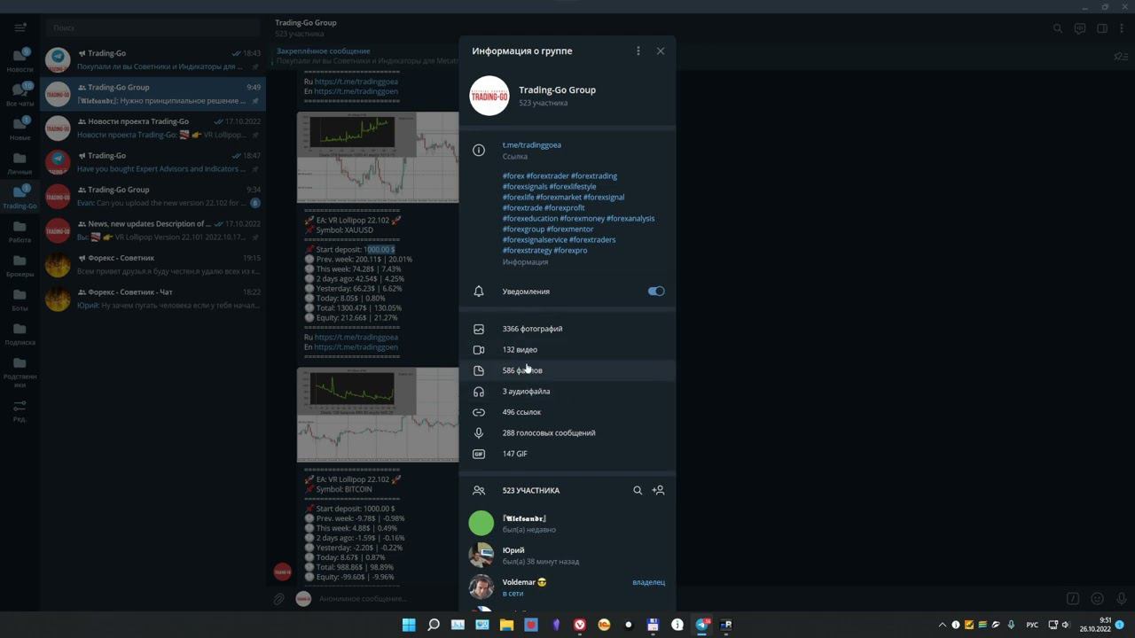1135x638 pixels.
Task: Select the Боты folder in sidebar
Action: [20, 300]
